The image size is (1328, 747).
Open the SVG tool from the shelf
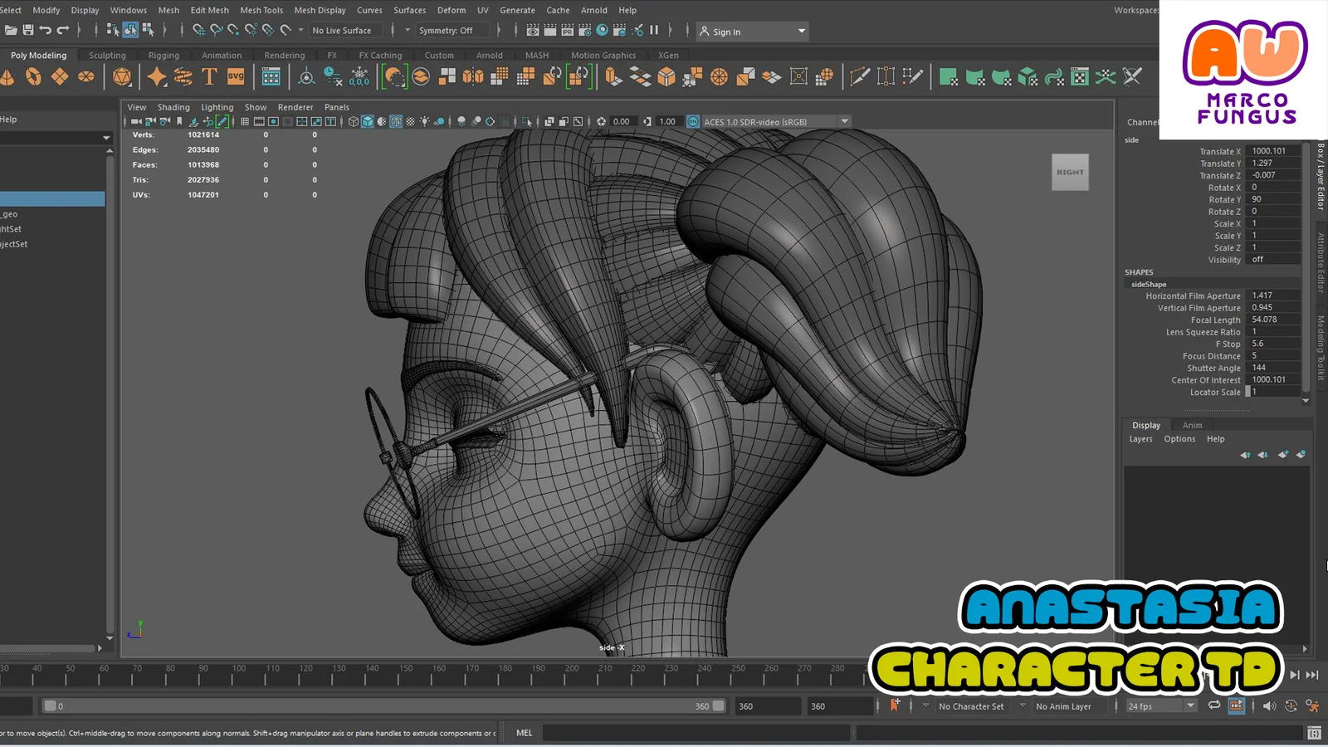point(235,76)
